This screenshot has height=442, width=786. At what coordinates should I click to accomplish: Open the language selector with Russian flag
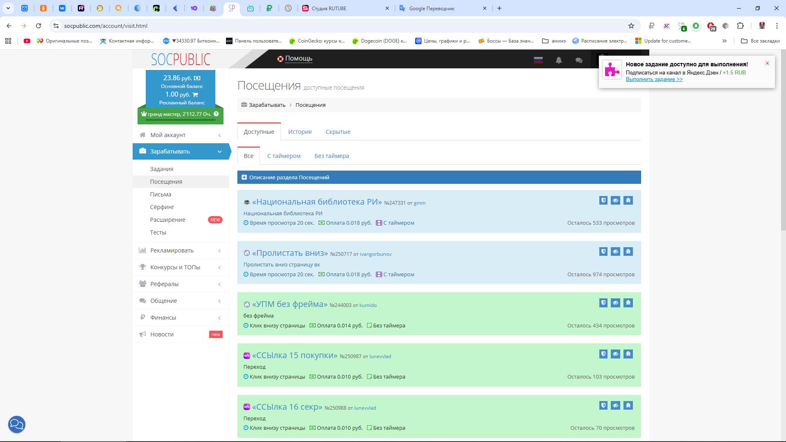coord(538,60)
